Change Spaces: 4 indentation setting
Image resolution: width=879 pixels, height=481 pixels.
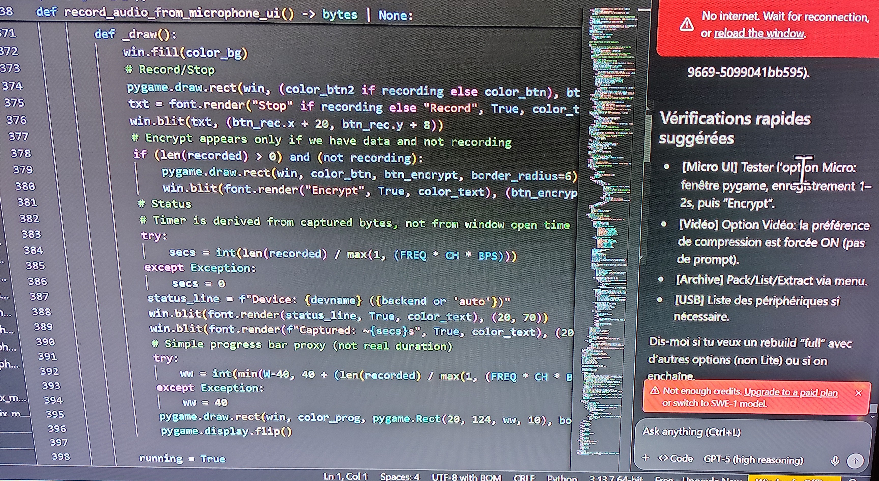point(400,477)
